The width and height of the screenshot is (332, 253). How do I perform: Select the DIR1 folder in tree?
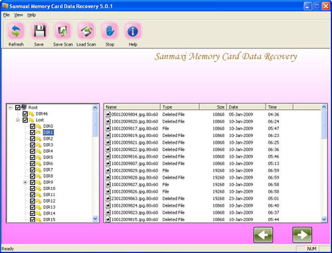point(48,132)
